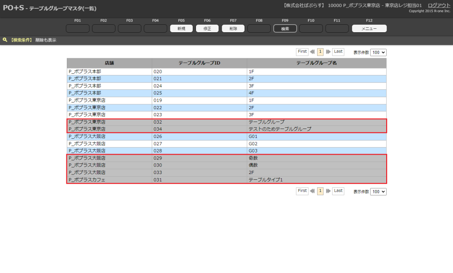This screenshot has height=273, width=453.
Task: Select the row with table group ID 032
Action: click(199, 122)
